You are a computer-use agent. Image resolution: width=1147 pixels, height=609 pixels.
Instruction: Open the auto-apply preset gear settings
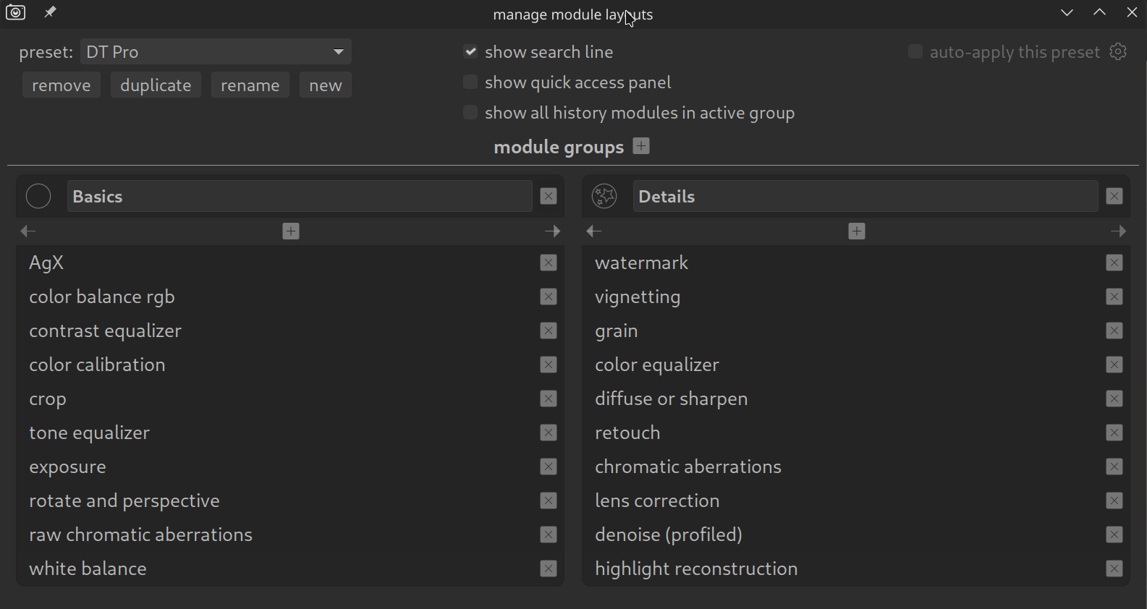coord(1118,52)
